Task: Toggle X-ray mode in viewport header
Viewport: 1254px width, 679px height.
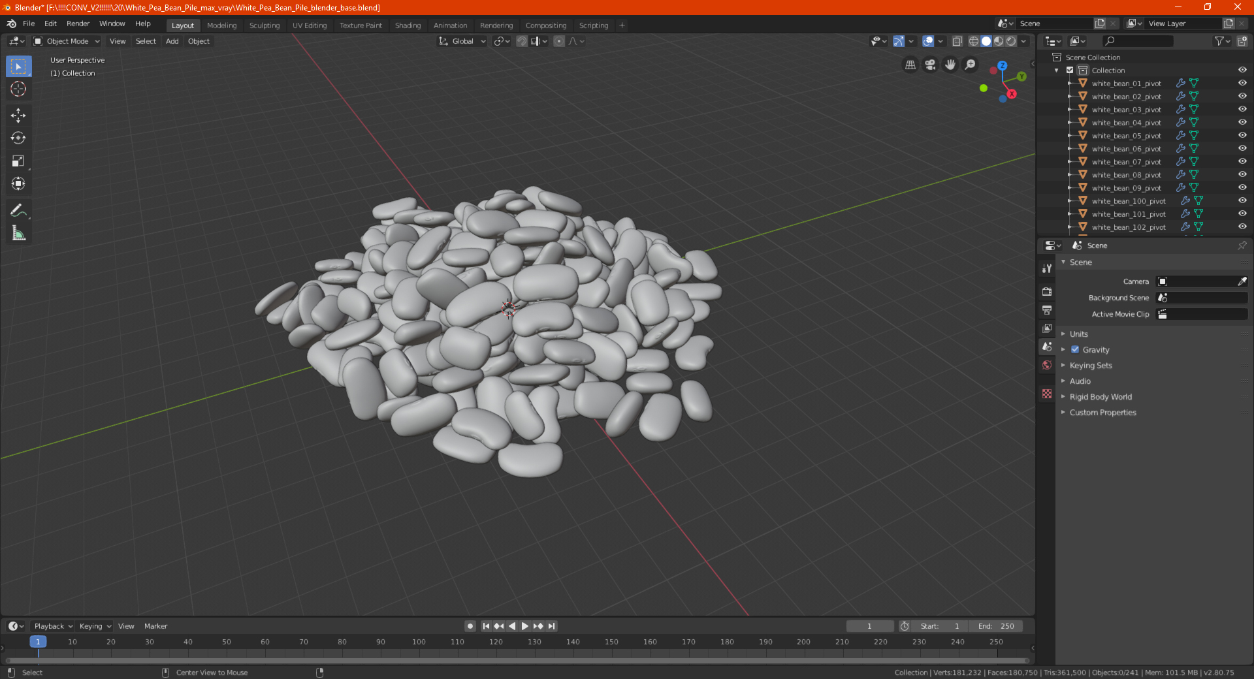Action: (x=957, y=41)
